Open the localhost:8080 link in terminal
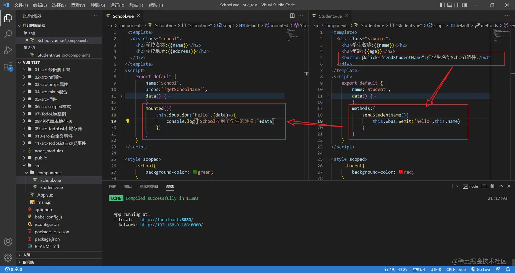Screen dimensions: 515x273 167,220
